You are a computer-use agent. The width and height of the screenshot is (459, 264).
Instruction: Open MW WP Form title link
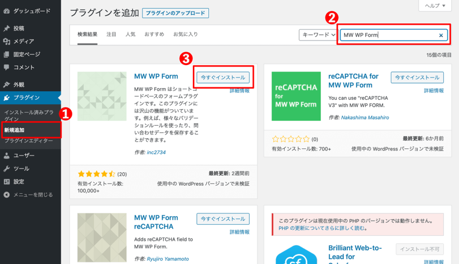[156, 76]
